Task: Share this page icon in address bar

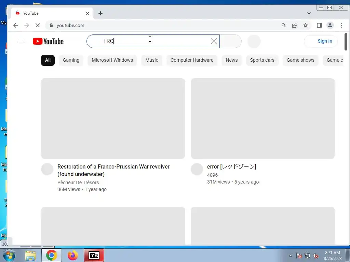Action: tap(295, 25)
